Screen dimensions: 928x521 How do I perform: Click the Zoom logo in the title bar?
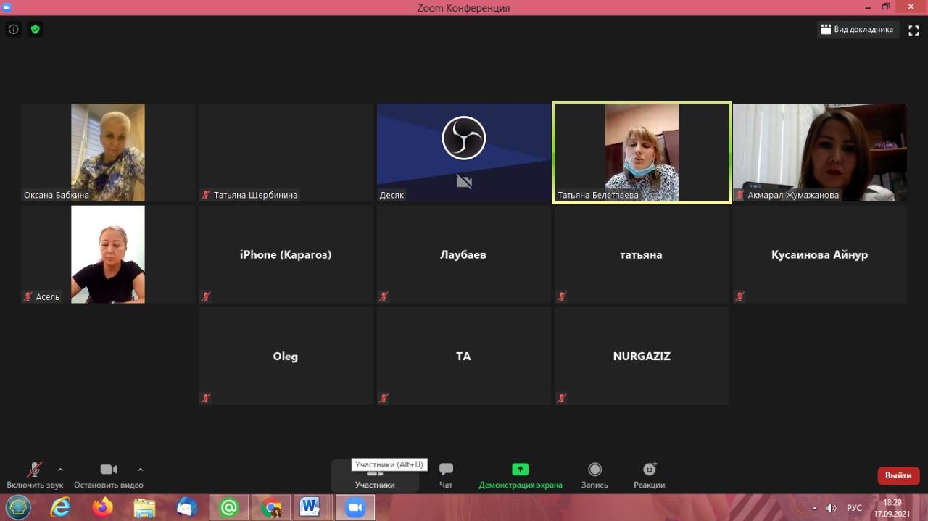click(7, 7)
